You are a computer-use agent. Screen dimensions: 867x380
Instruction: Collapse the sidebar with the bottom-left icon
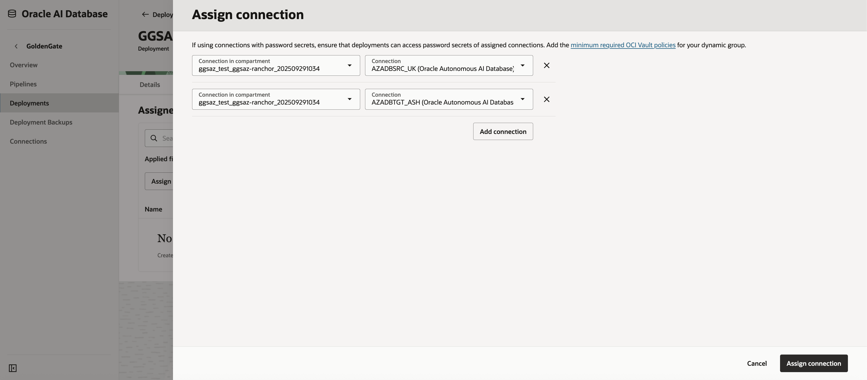click(13, 368)
